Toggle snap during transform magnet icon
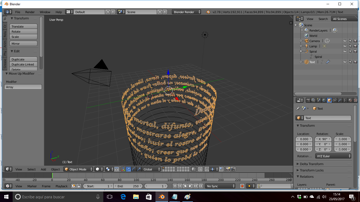This screenshot has width=360, height=202. click(207, 169)
